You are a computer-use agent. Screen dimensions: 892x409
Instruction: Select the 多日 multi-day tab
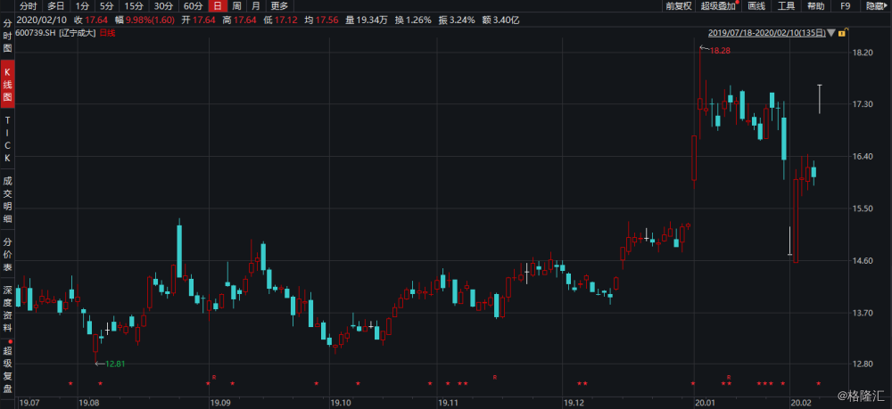pos(55,6)
